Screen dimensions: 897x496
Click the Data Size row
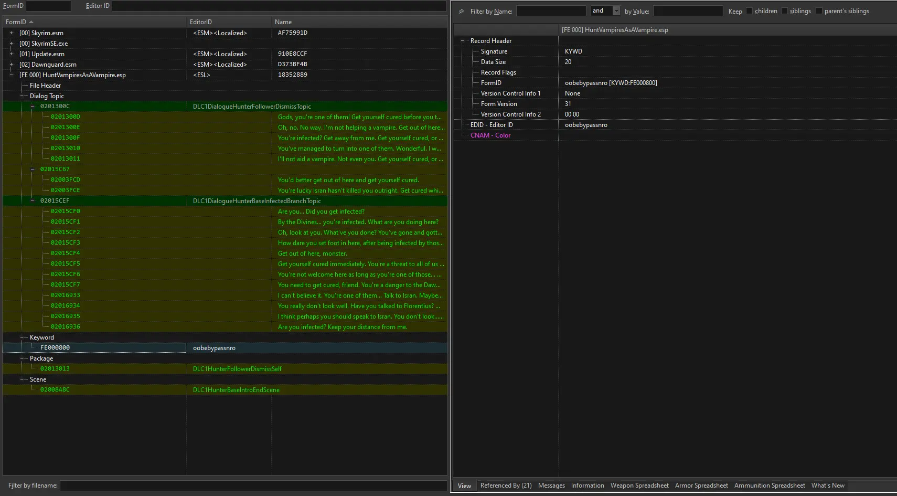point(675,62)
